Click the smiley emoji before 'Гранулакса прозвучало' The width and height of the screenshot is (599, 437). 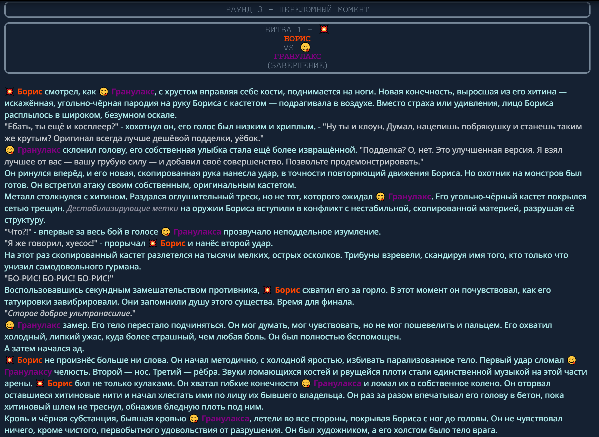coord(166,232)
